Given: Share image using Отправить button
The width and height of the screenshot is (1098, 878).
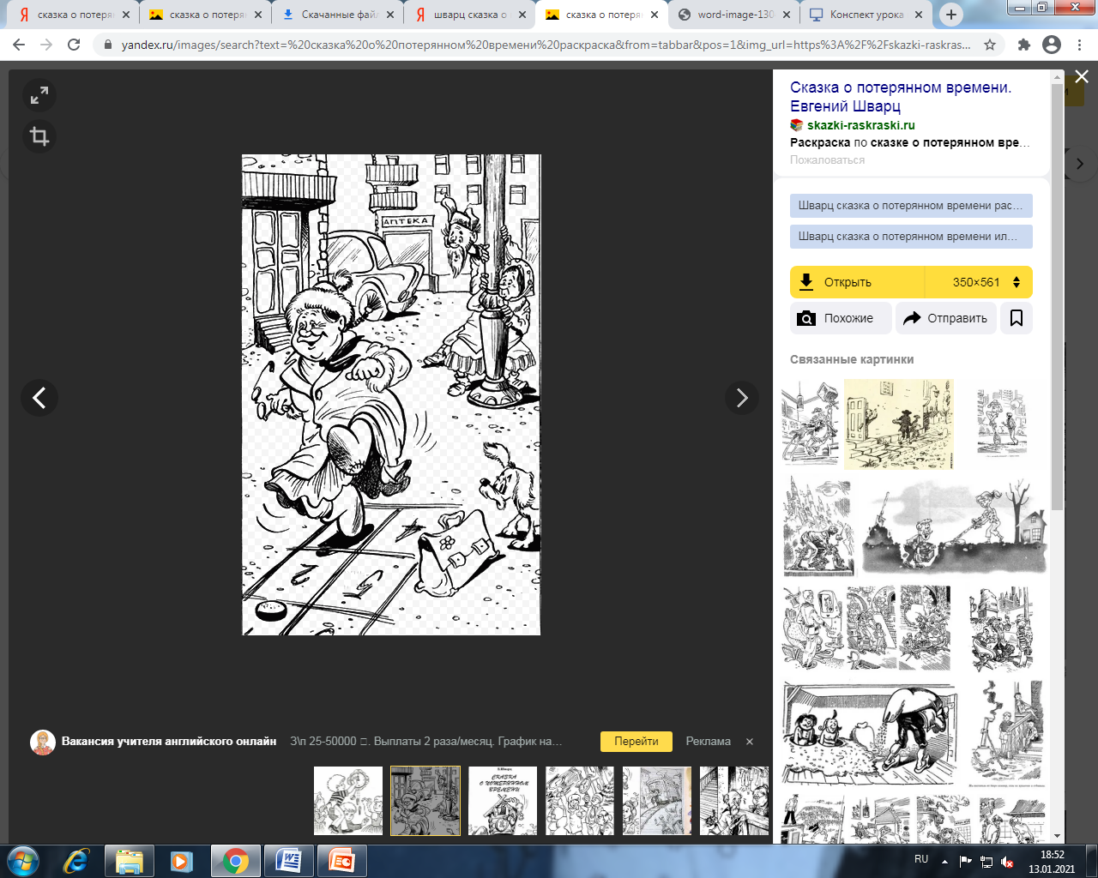Looking at the screenshot, I should [x=946, y=318].
